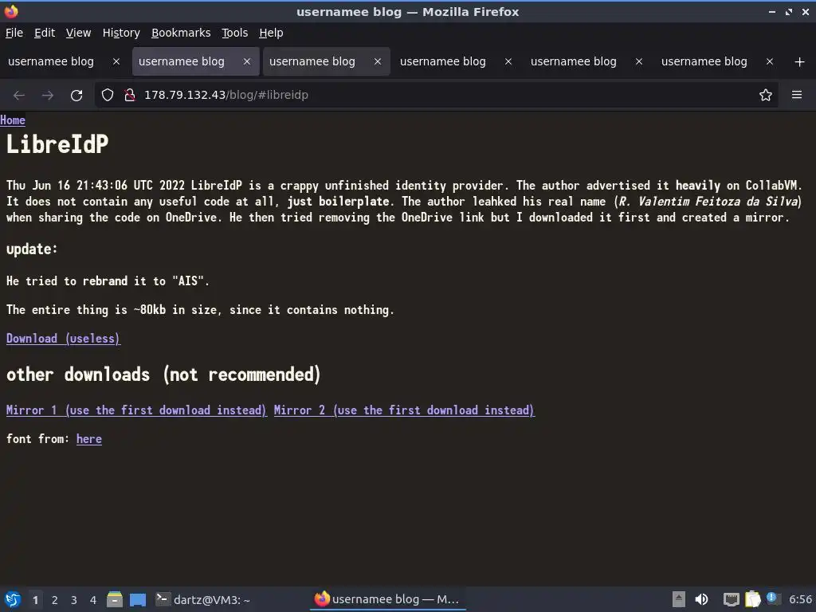Switch to workspace 3 in pager
816x612 pixels.
[x=74, y=600]
